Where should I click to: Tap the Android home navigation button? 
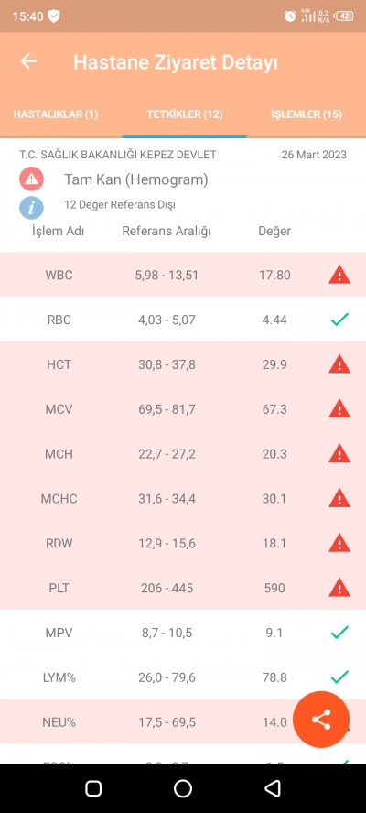click(183, 788)
